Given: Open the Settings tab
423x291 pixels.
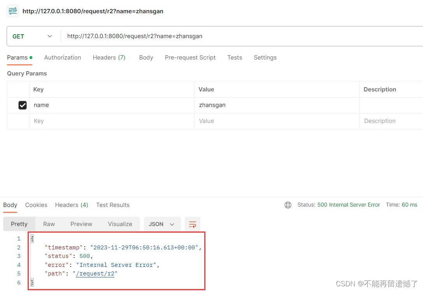Looking at the screenshot, I should pos(265,58).
